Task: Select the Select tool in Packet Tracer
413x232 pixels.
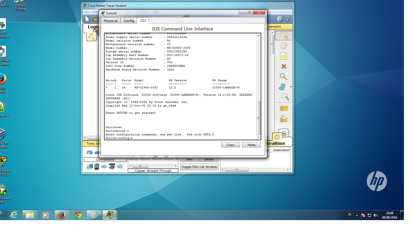Action: (284, 35)
